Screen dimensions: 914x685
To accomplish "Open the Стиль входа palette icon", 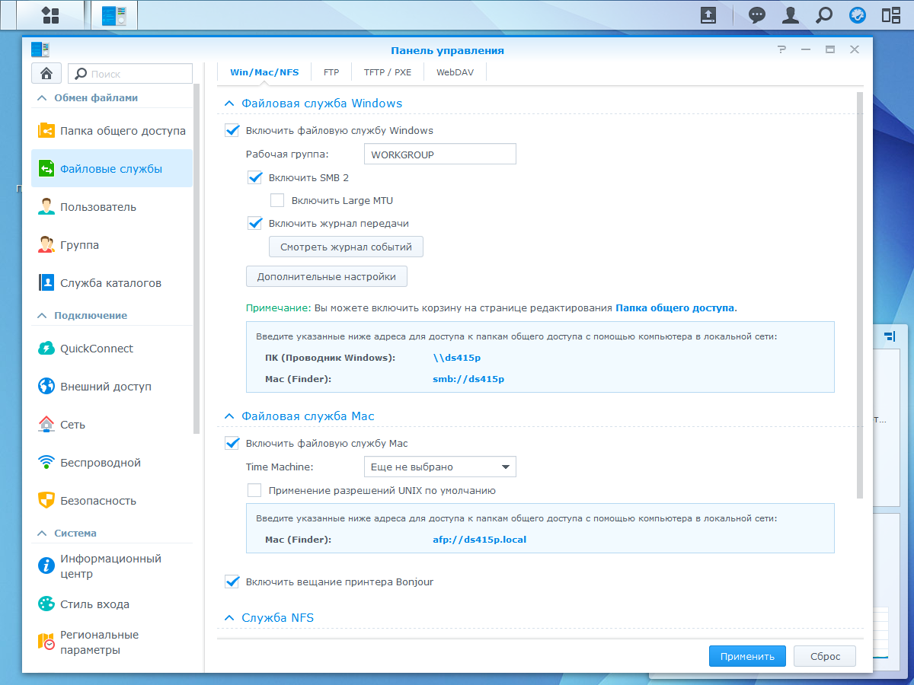I will (46, 604).
